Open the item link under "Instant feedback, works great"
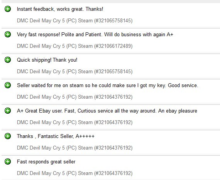Screen dimensions: 220x180 coord(74,20)
